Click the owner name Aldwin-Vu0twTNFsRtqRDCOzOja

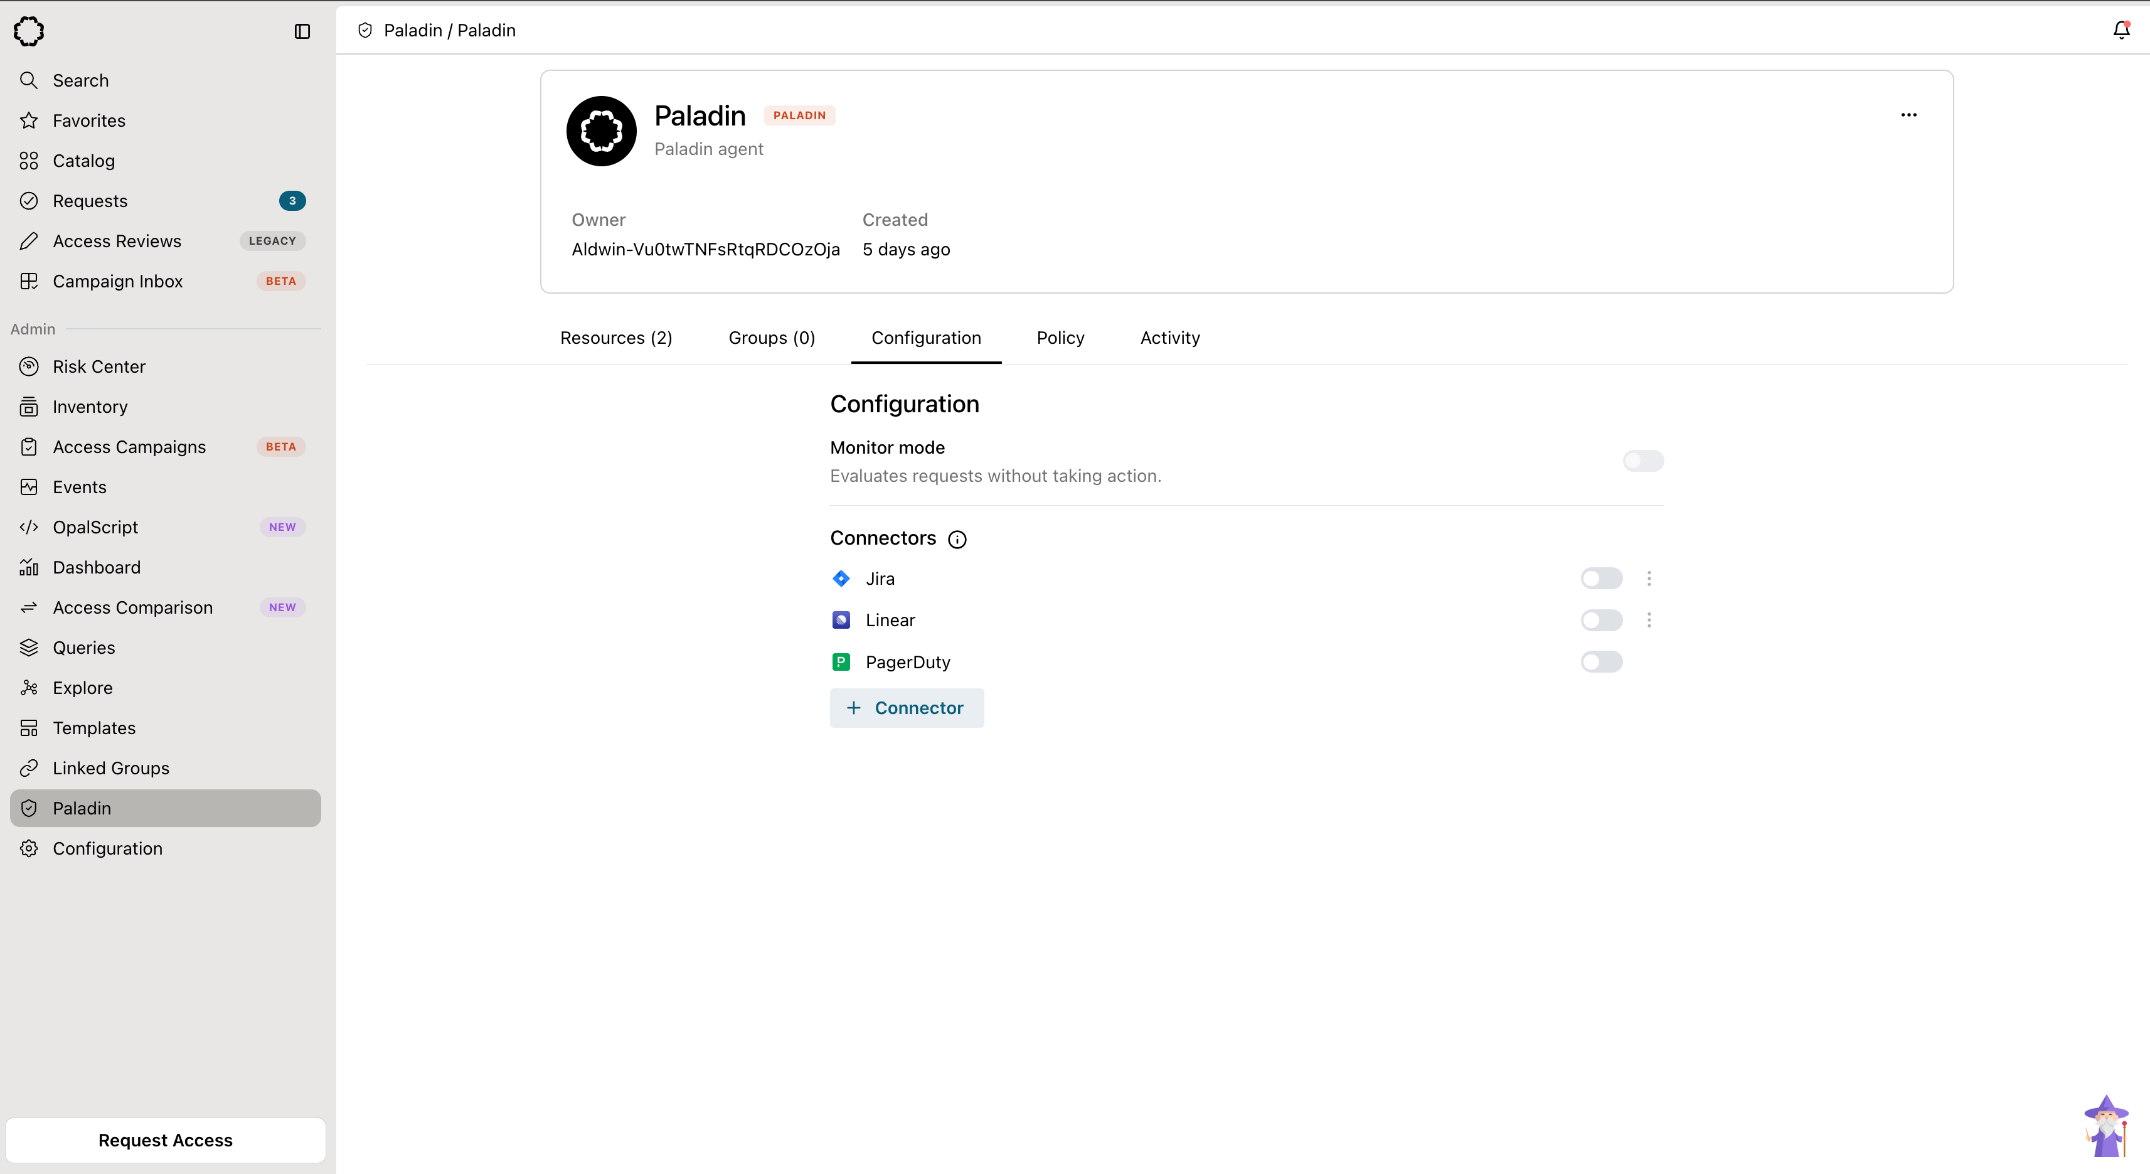[705, 249]
